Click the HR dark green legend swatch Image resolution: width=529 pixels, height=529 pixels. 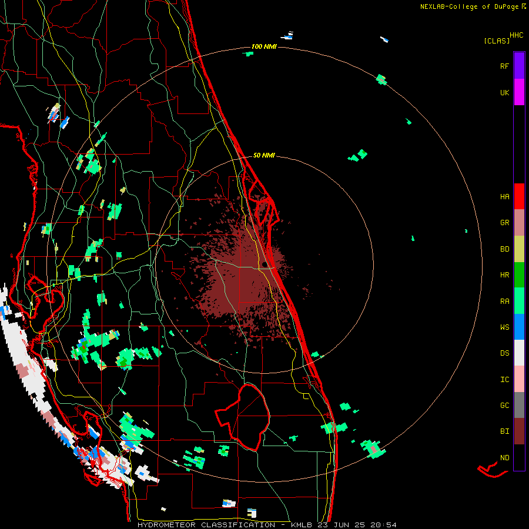click(519, 275)
